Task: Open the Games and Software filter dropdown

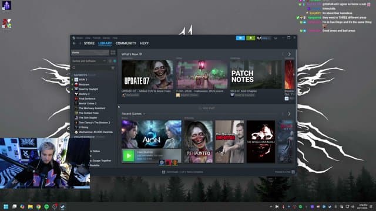Action: tap(89, 61)
